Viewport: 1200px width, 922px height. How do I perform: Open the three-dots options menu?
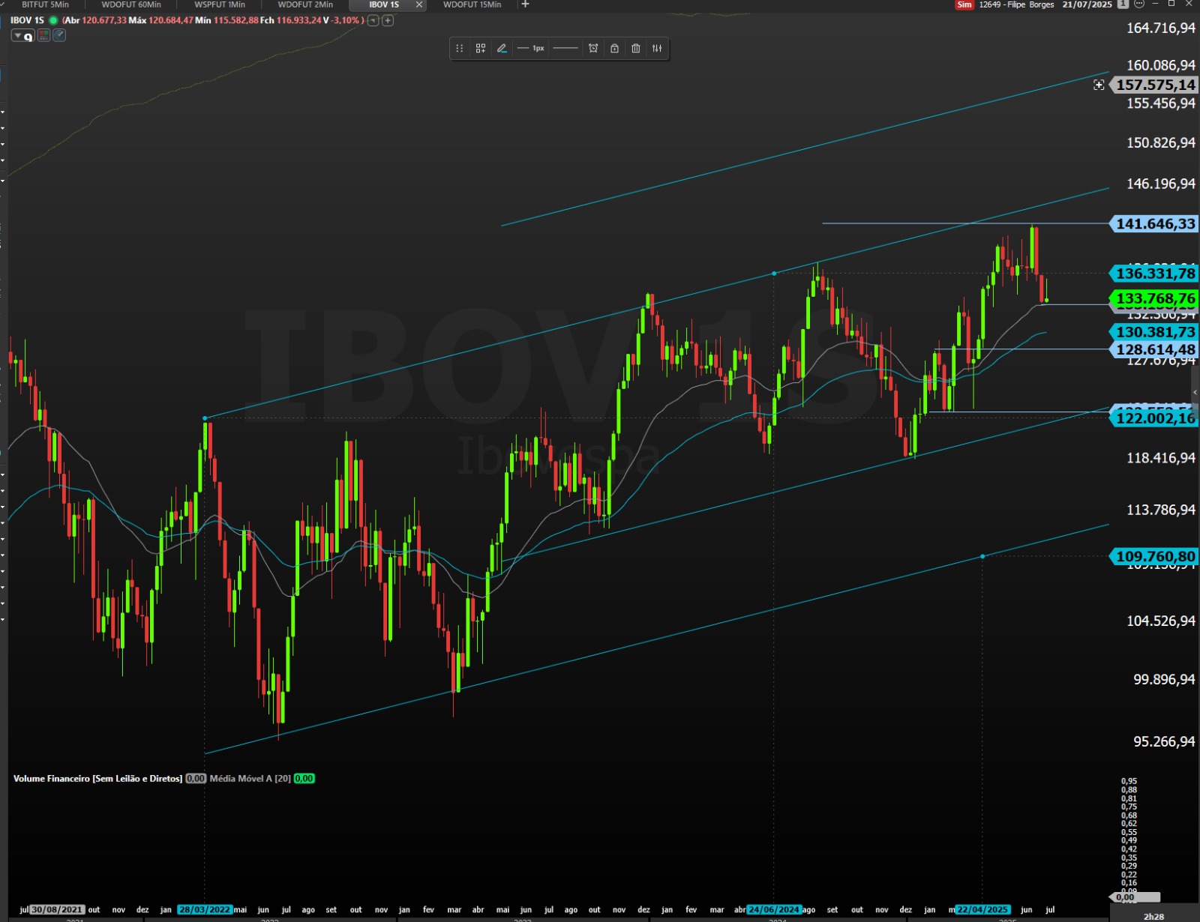(x=1139, y=4)
